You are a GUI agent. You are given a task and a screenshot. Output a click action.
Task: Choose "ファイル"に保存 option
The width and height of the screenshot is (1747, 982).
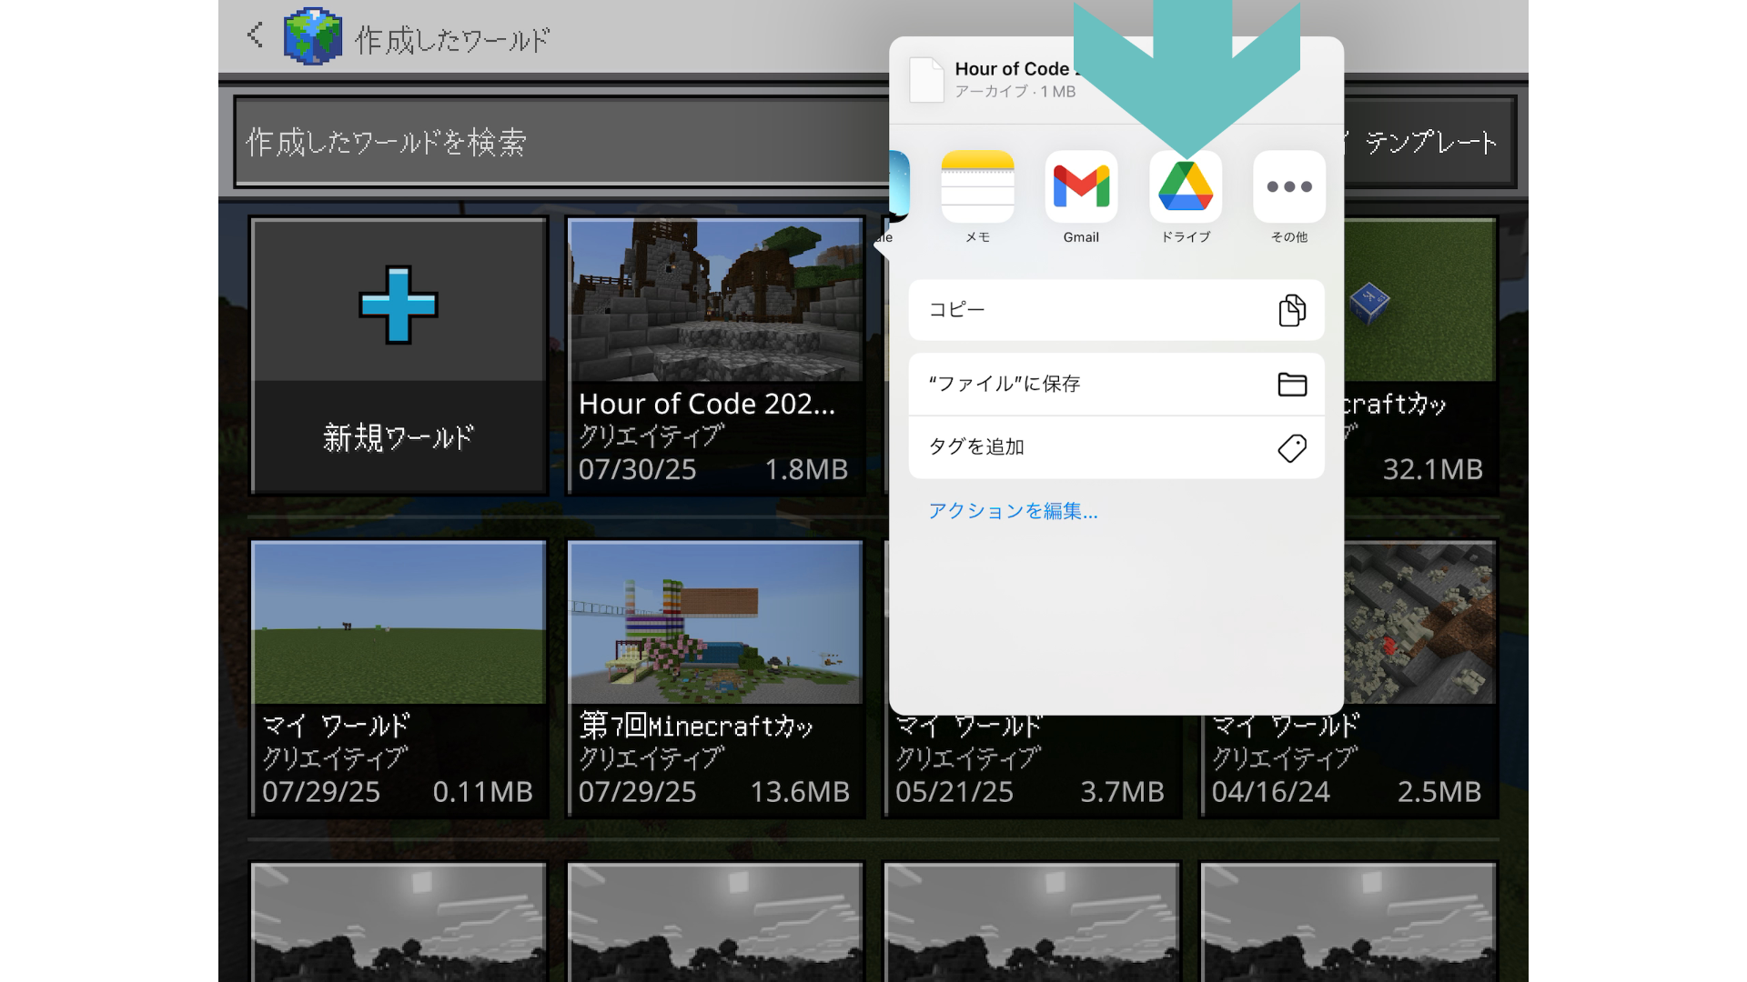pos(1116,384)
